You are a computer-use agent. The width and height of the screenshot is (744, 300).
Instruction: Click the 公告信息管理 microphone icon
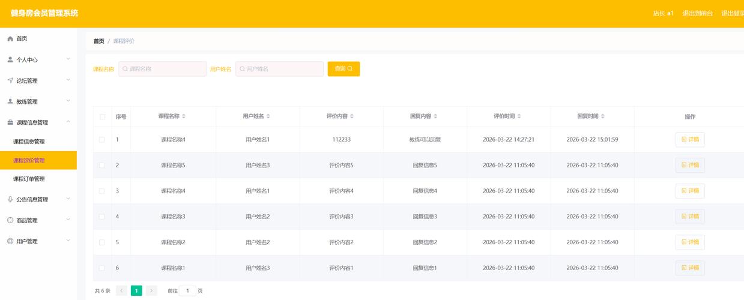(10, 199)
